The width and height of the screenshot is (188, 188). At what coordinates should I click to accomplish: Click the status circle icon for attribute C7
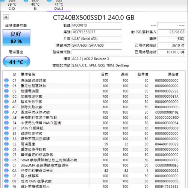(x=6, y=165)
